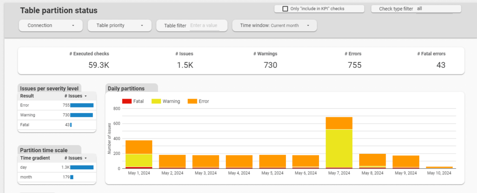The image size is (477, 193).
Task: Enable the Only "include in KPI" checks checkbox
Action: pos(285,9)
